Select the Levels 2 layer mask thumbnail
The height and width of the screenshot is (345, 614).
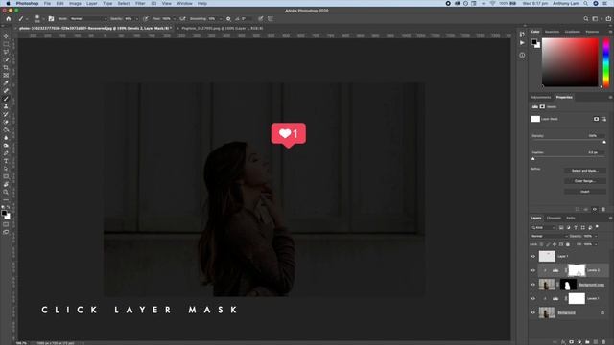(577, 270)
